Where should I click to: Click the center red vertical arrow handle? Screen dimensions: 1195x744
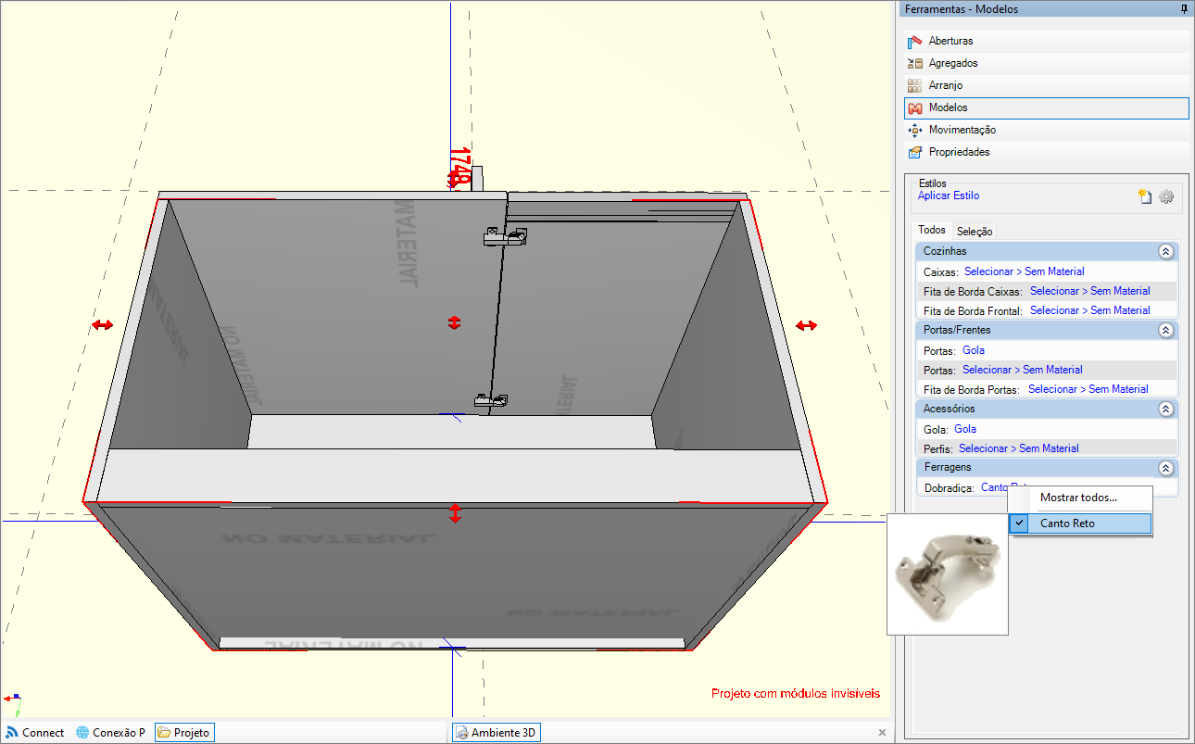pyautogui.click(x=454, y=322)
